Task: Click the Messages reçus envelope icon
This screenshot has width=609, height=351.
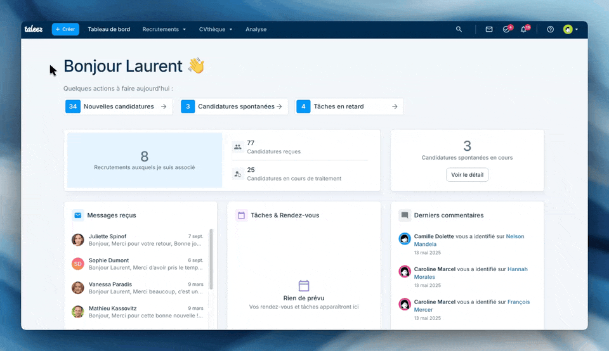Action: pyautogui.click(x=77, y=215)
